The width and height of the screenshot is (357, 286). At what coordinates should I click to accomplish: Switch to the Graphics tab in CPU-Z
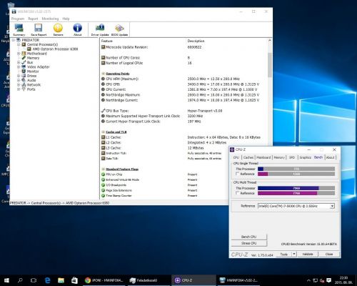[x=305, y=157]
